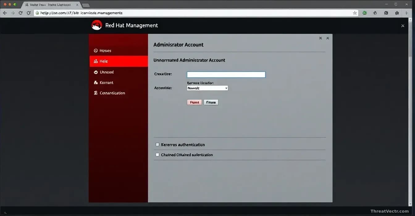Click the icon beside Kernant in sidebar

96,82
